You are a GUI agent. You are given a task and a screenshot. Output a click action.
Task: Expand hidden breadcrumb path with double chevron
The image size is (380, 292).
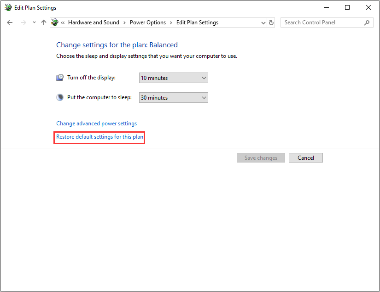click(x=63, y=22)
